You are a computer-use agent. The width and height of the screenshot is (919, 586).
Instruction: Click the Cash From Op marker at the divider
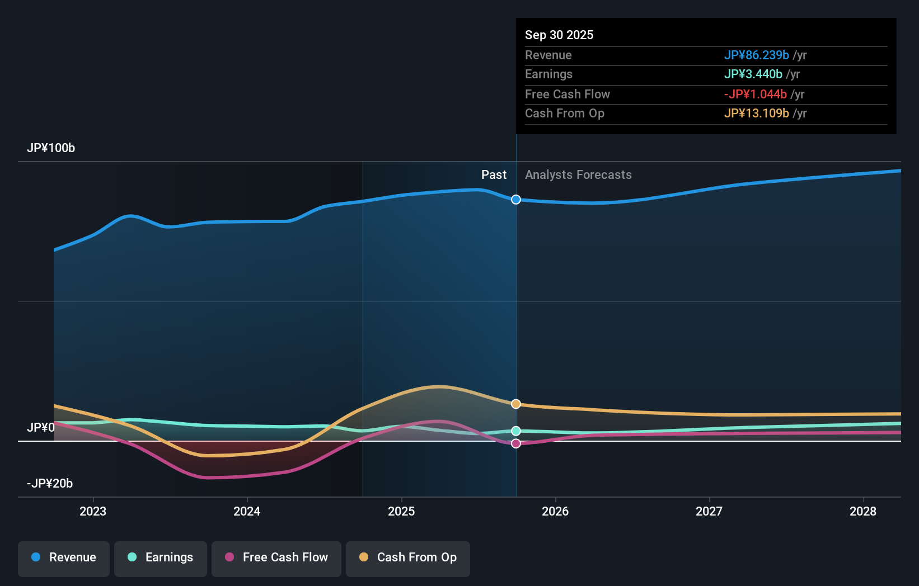tap(515, 404)
